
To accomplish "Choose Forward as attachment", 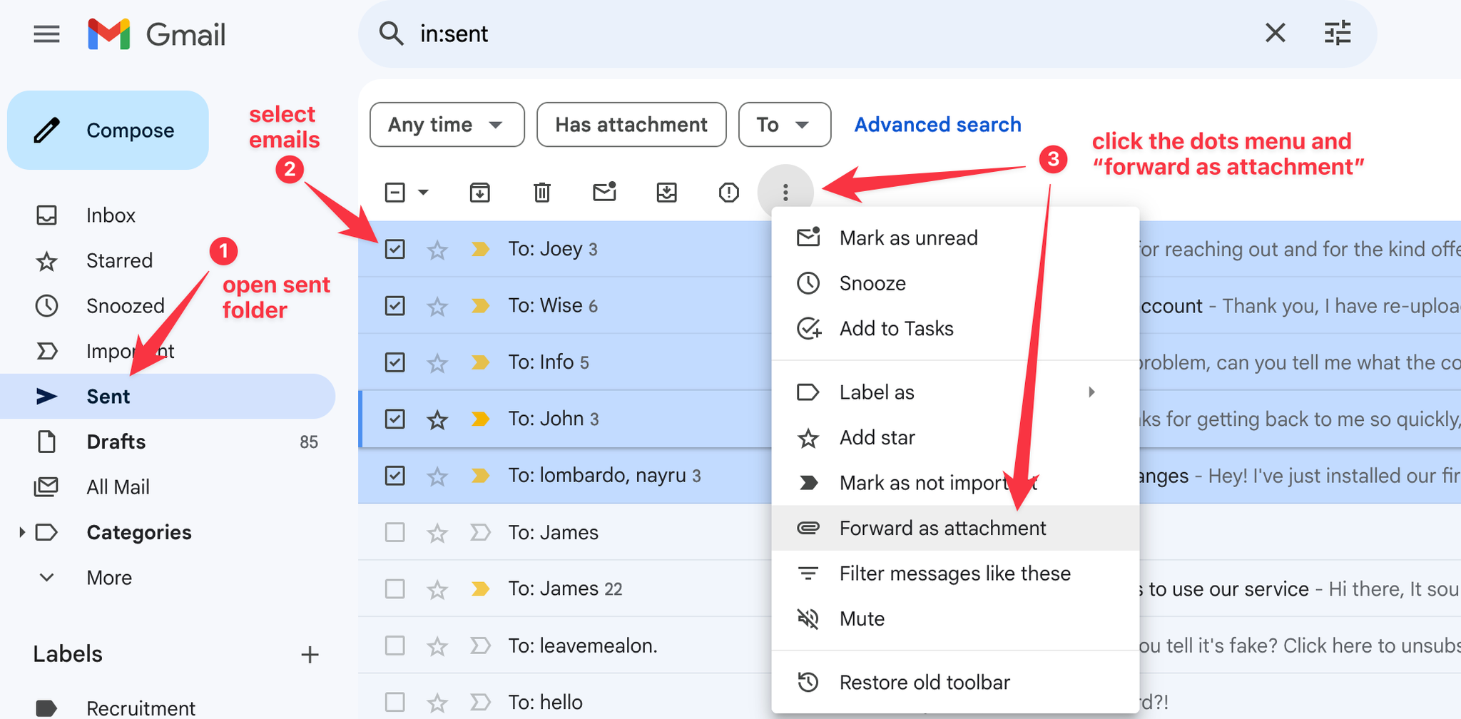I will (942, 529).
